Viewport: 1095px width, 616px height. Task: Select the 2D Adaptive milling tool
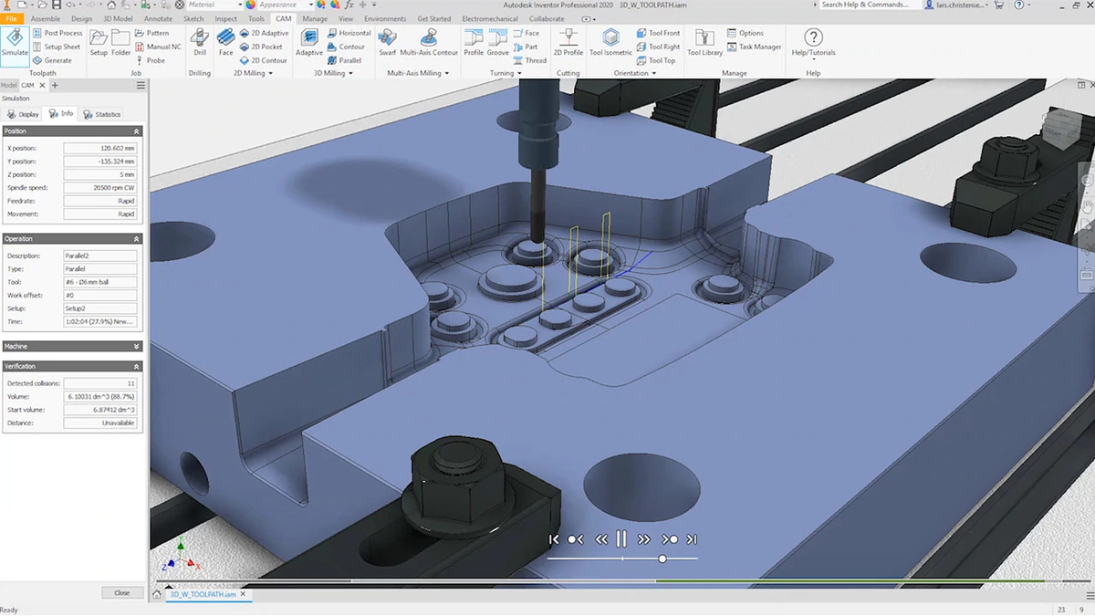point(265,33)
